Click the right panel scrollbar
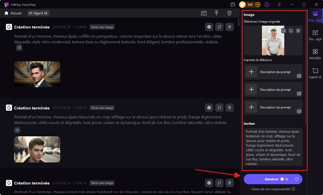The image size is (323, 195). pos(306,69)
